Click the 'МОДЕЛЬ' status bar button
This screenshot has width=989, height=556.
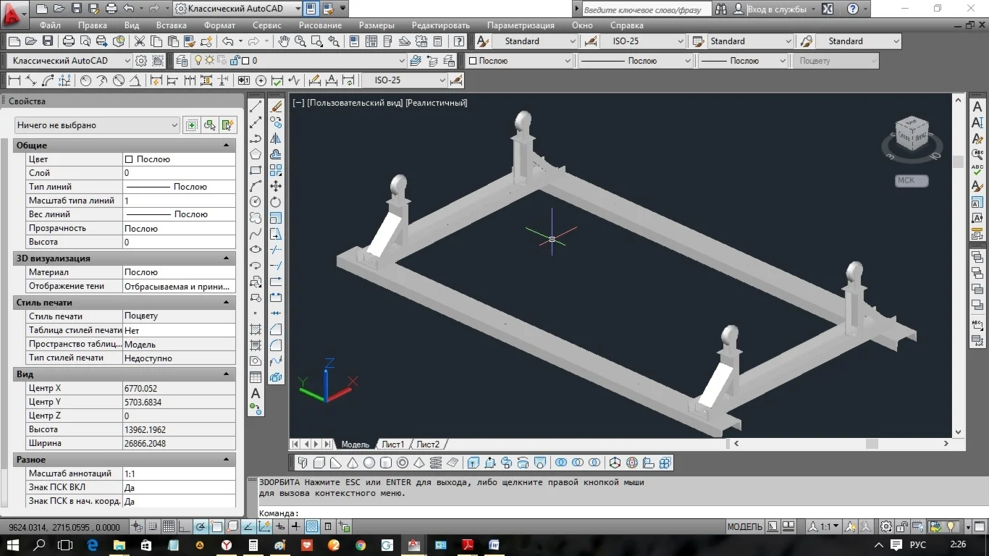(744, 527)
